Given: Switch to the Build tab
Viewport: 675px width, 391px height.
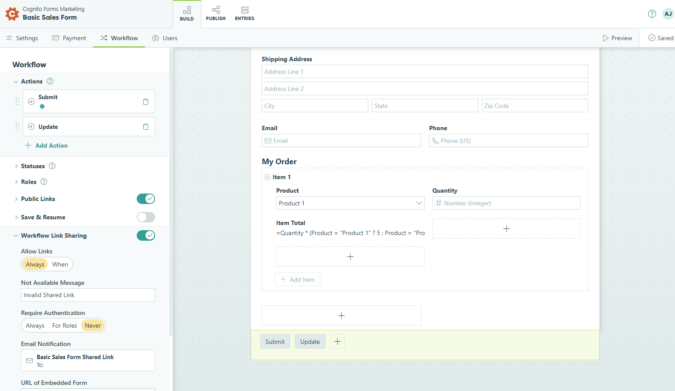Looking at the screenshot, I should [x=187, y=14].
